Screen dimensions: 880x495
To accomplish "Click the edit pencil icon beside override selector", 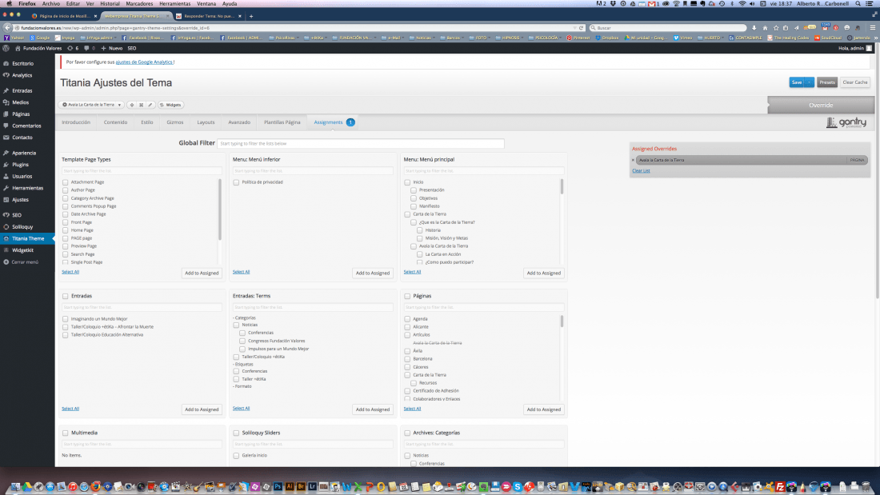I will pyautogui.click(x=150, y=105).
